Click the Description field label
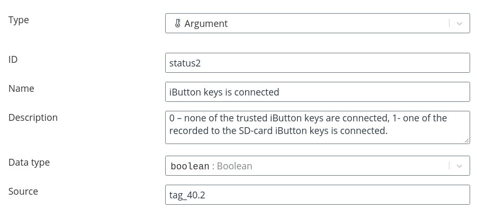Viewport: 477px width, 210px height. (33, 118)
